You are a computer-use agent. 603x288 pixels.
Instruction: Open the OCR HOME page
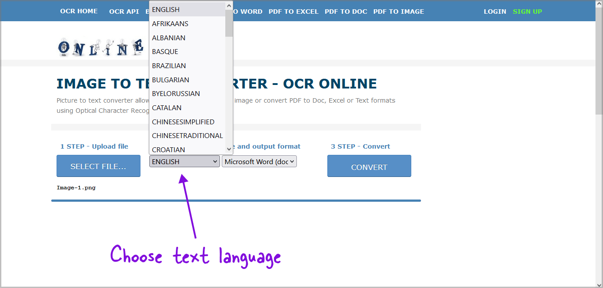coord(79,11)
